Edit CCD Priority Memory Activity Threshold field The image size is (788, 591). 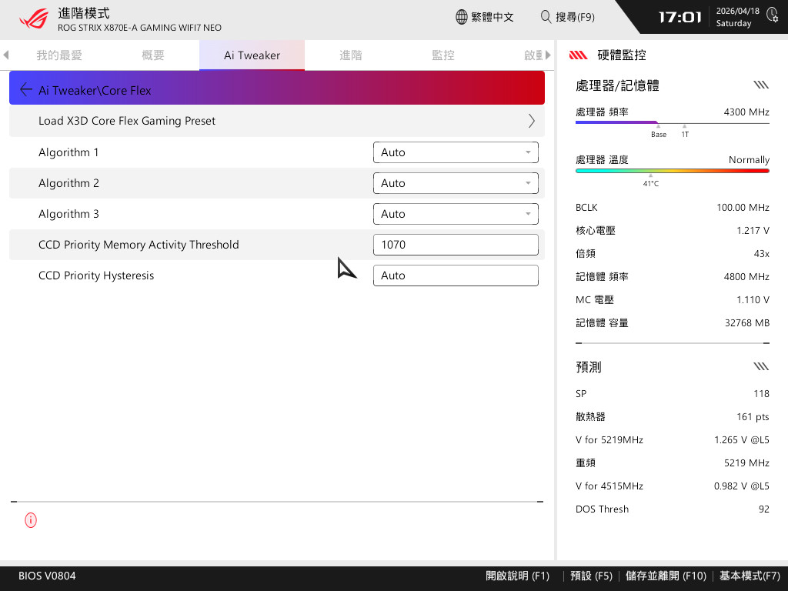click(x=456, y=245)
